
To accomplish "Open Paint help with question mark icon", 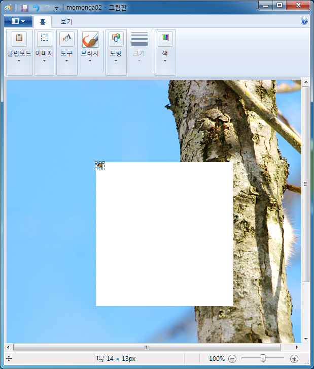I will pos(304,21).
